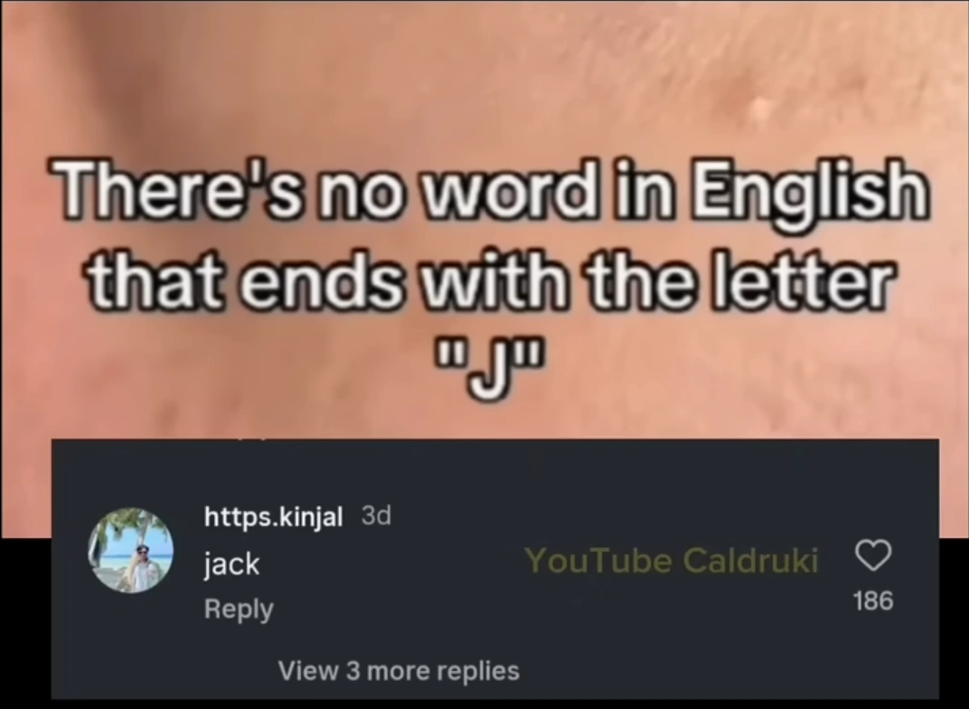This screenshot has width=969, height=709.
Task: Click the word replies in View 3 more replies
Action: coord(477,672)
